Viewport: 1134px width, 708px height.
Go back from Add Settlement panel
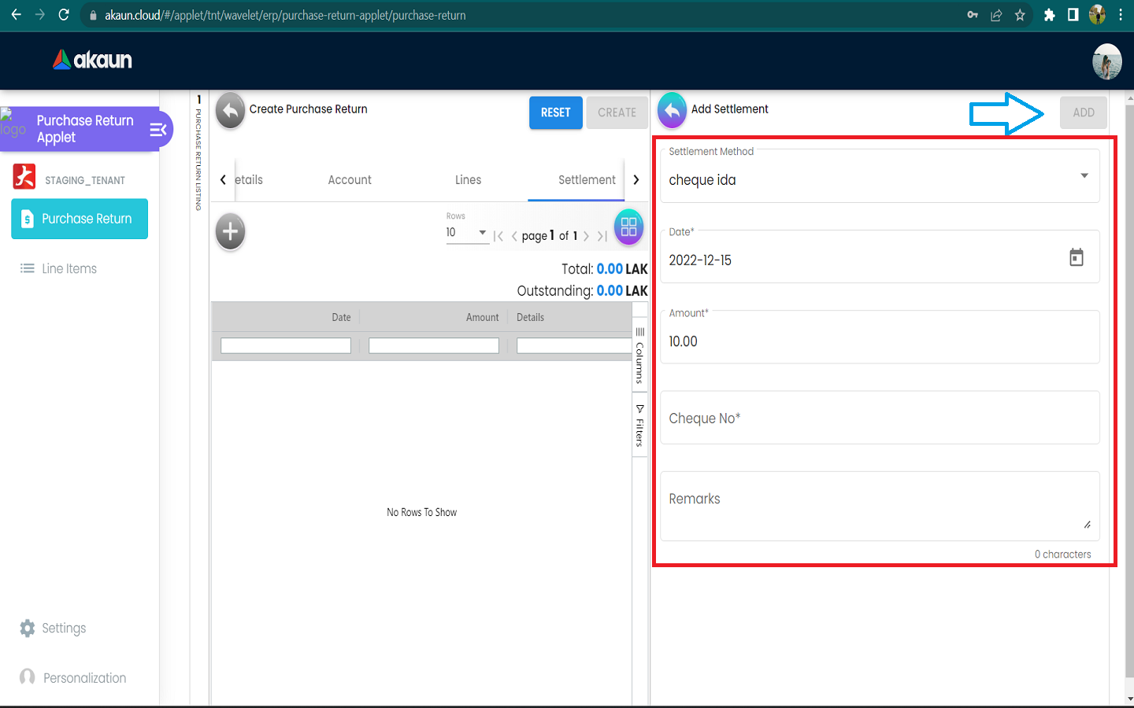(x=672, y=111)
